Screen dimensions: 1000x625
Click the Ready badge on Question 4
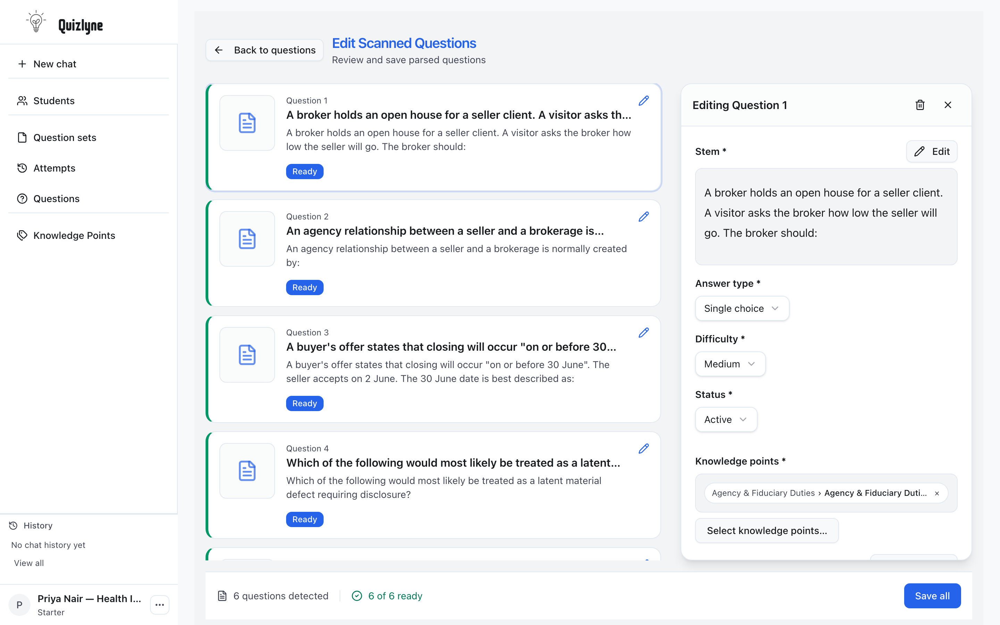pos(305,519)
